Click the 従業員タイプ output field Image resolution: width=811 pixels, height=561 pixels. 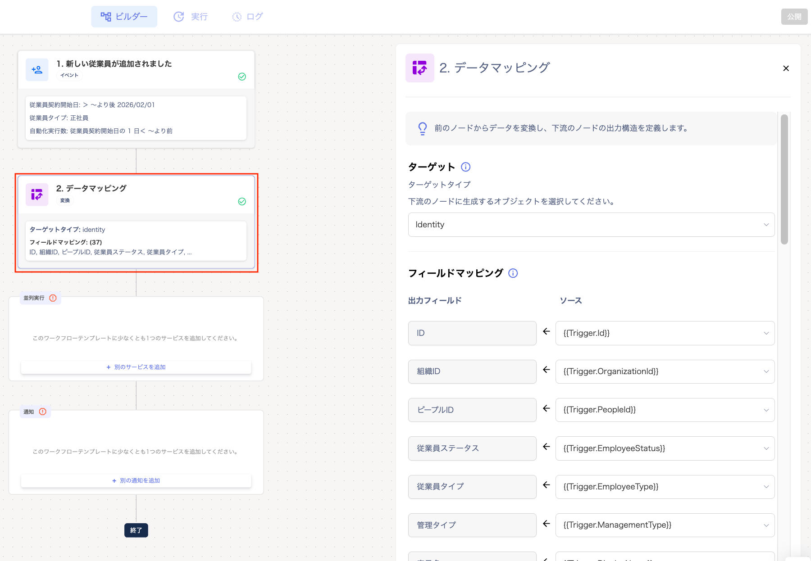point(472,487)
